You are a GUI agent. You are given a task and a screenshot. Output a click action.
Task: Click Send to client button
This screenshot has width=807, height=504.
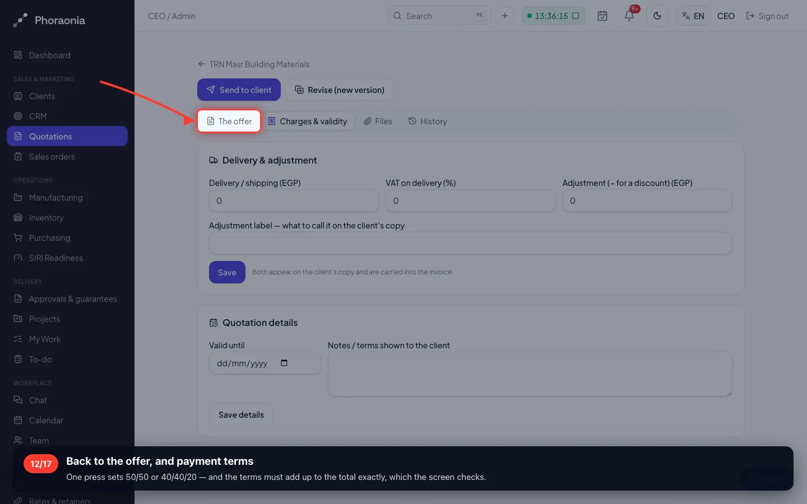point(239,90)
